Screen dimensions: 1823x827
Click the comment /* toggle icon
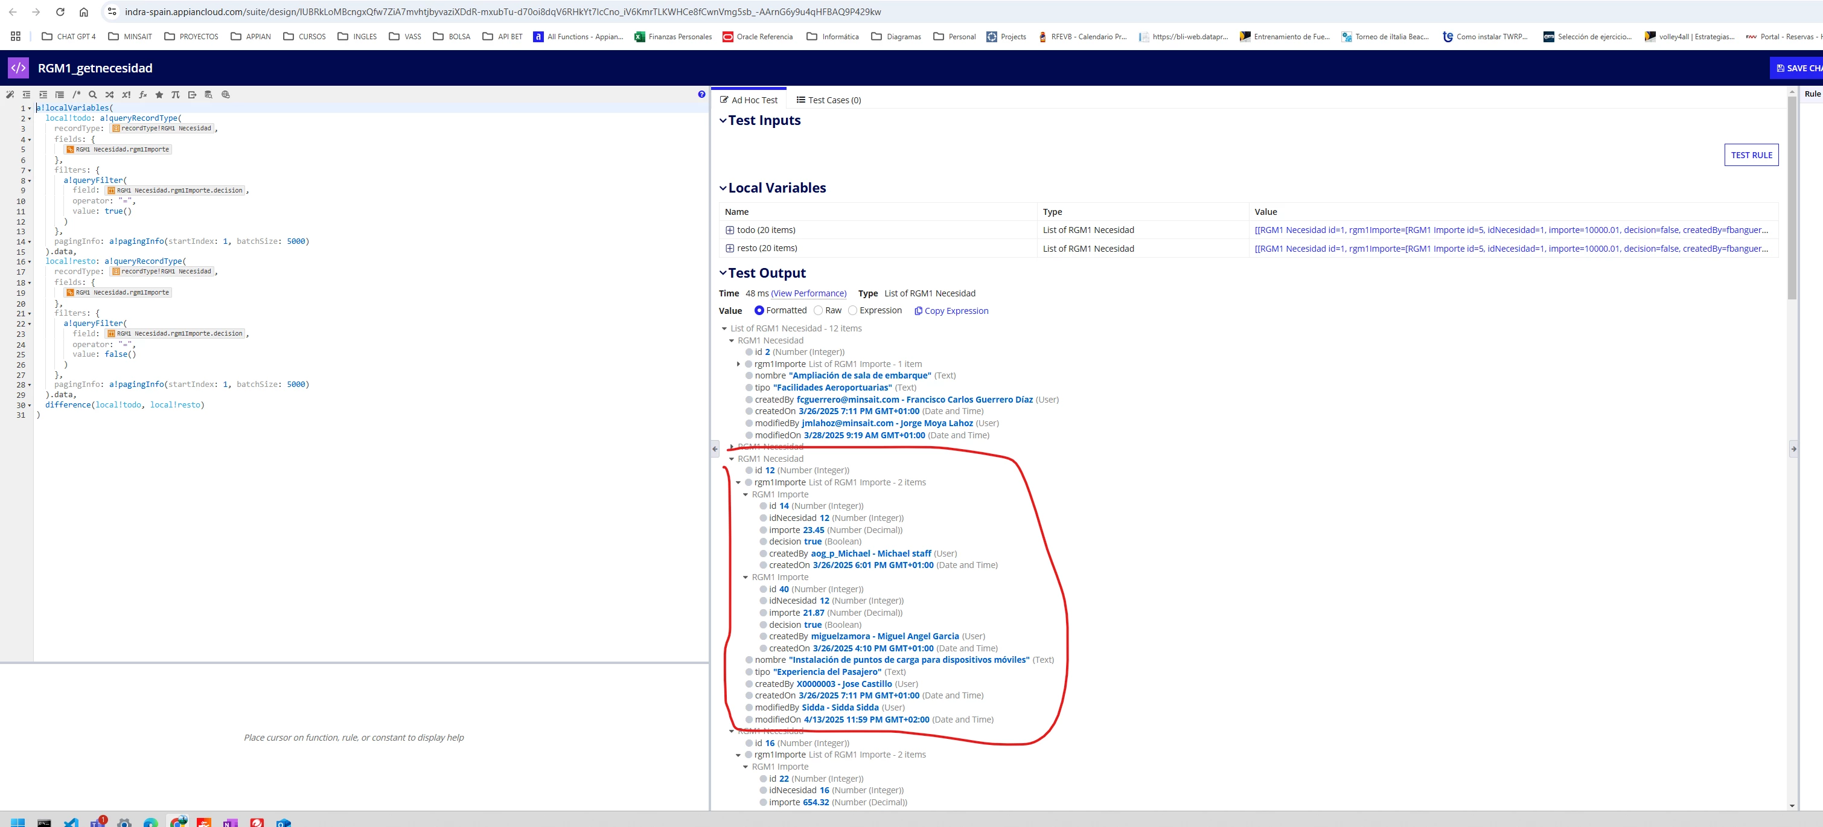(x=77, y=94)
